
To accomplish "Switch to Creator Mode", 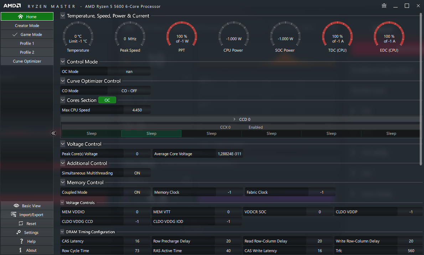I will (27, 25).
